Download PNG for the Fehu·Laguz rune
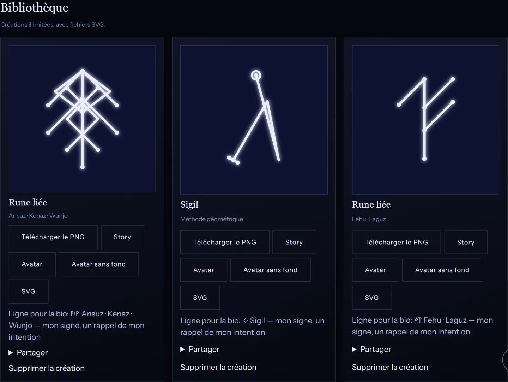The image size is (508, 382). (397, 242)
